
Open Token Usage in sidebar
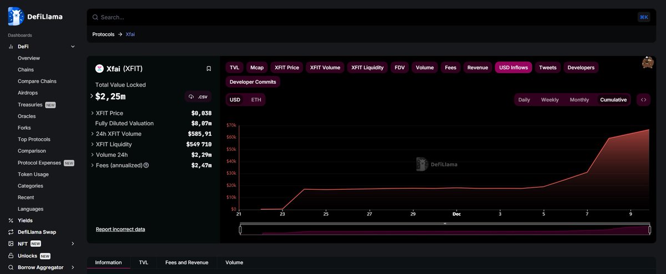coord(33,174)
